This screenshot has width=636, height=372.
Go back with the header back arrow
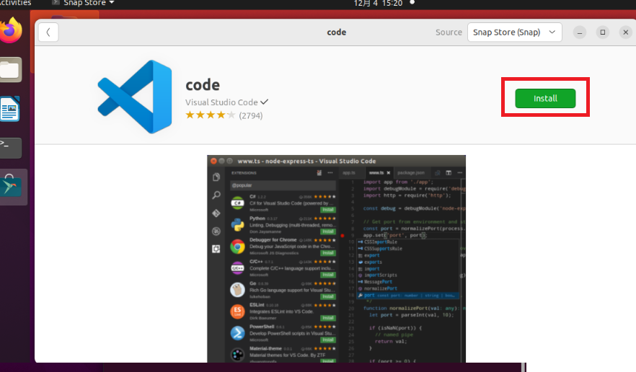pos(48,32)
